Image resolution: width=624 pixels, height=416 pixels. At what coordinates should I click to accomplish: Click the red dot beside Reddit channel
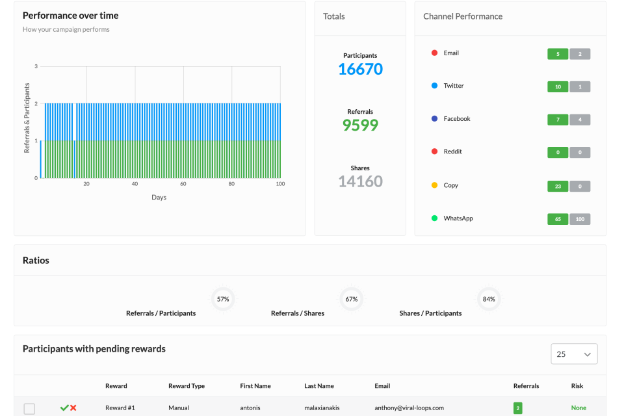pos(434,151)
